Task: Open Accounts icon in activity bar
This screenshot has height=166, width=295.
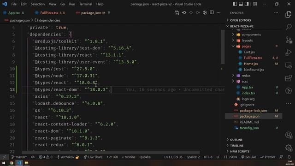Action: (289, 135)
